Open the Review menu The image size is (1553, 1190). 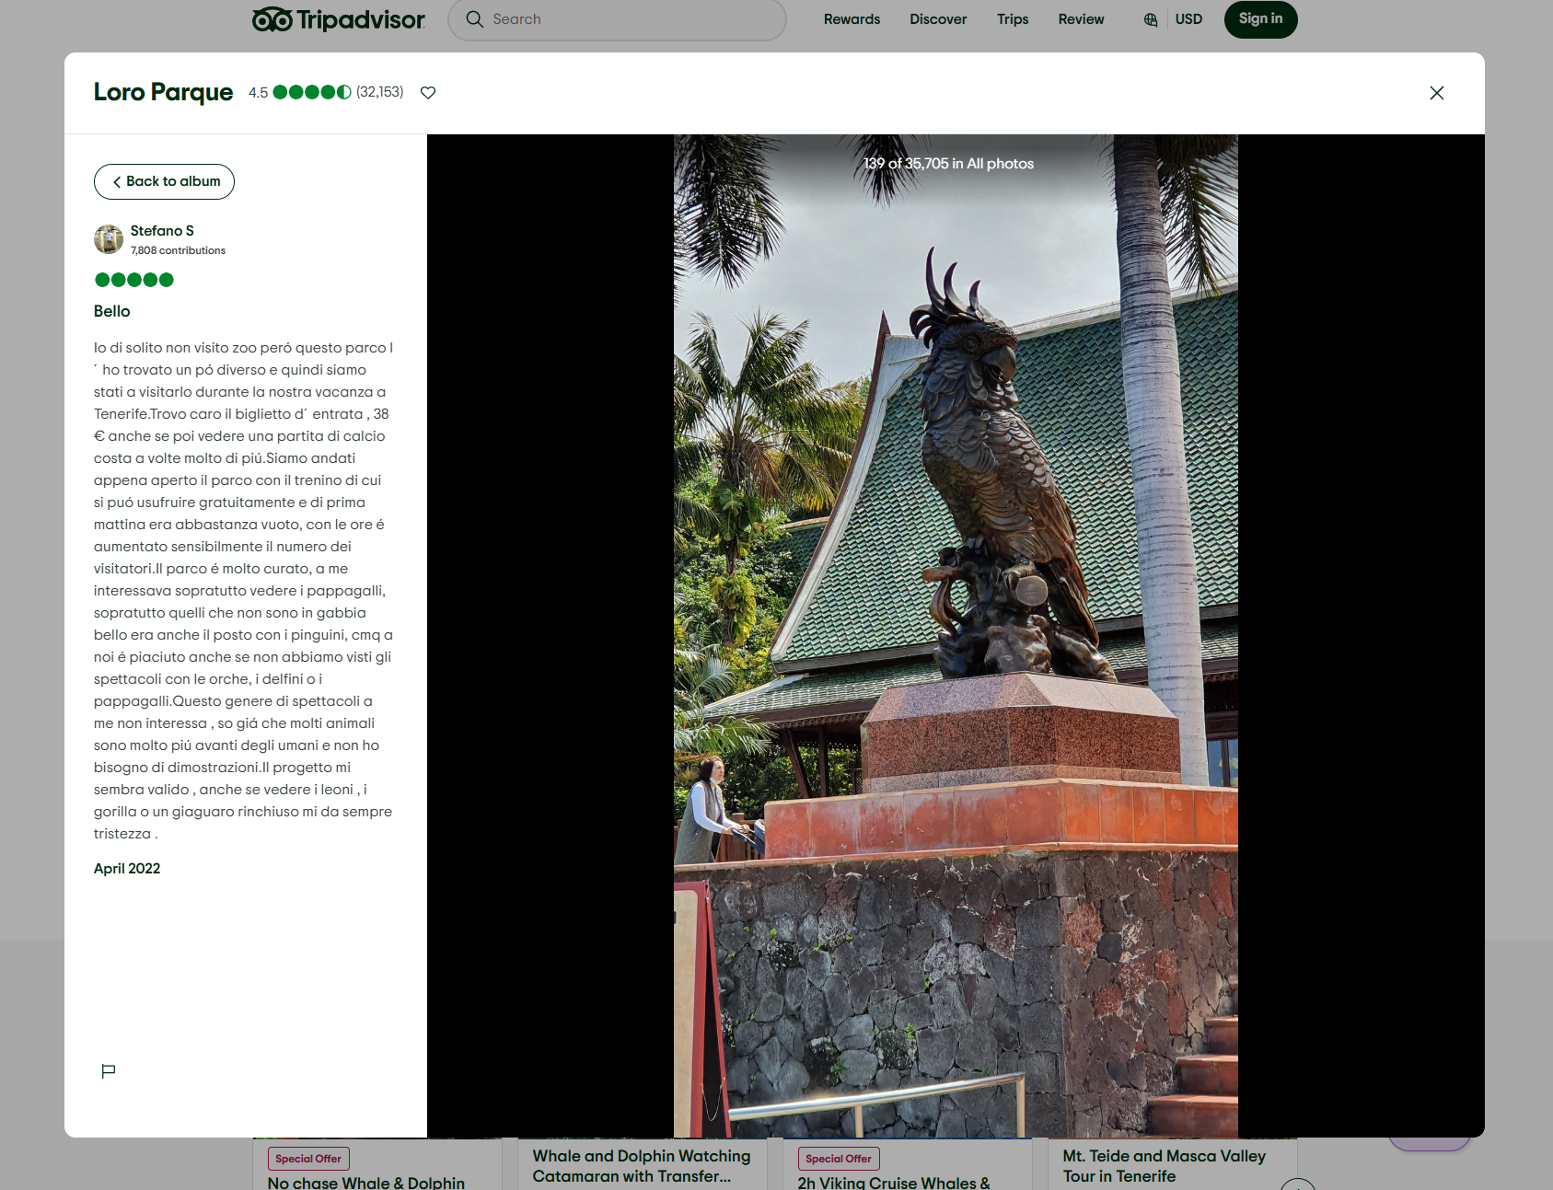pos(1081,19)
